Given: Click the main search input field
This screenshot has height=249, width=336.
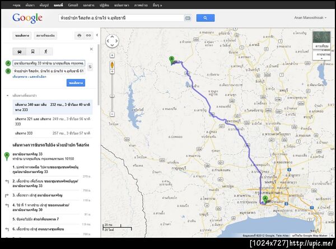Looking at the screenshot, I should point(122,18).
